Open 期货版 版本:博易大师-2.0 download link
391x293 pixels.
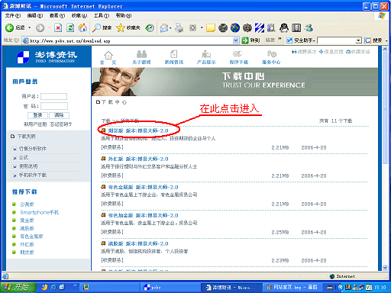tap(138, 130)
